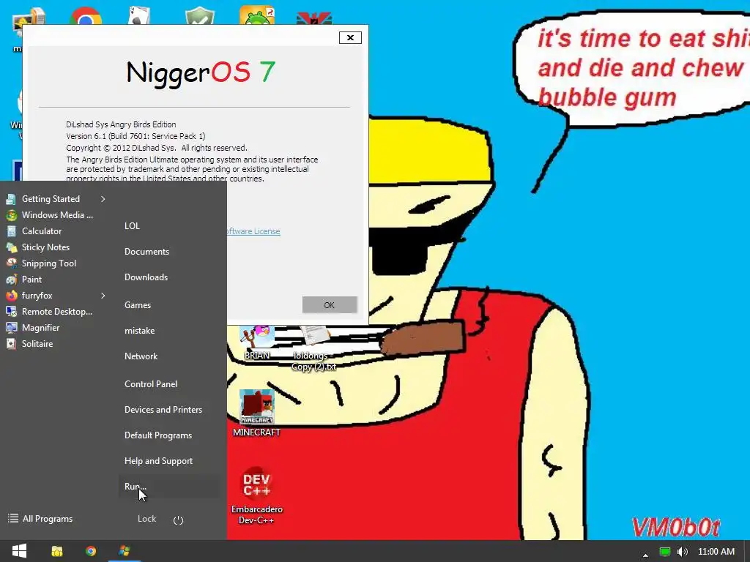Image resolution: width=750 pixels, height=562 pixels.
Task: Expand the furryfox submenu arrow
Action: pyautogui.click(x=103, y=296)
